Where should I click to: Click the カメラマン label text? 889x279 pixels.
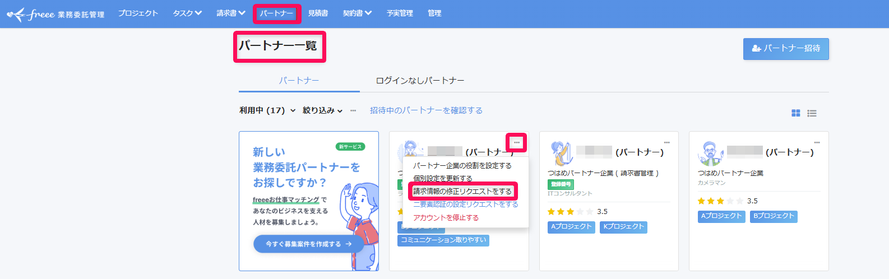point(712,183)
